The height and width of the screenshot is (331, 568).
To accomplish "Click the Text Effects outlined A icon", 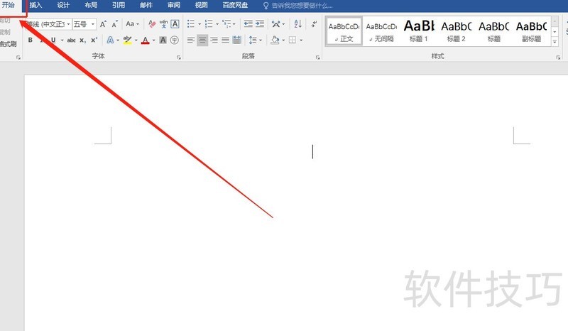I will click(x=110, y=40).
